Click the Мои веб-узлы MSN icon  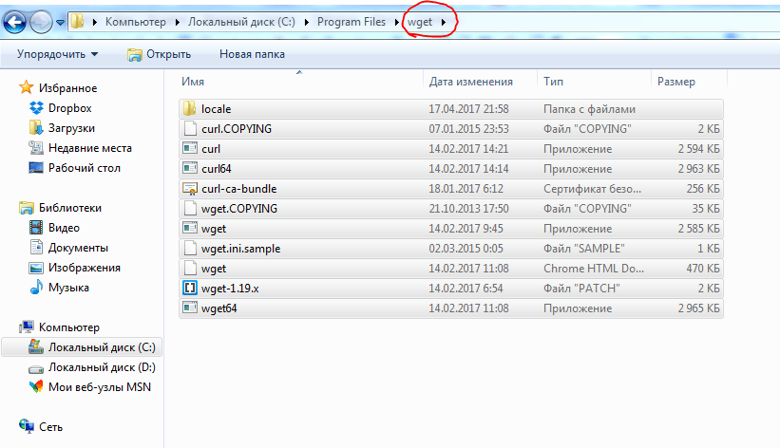pos(36,387)
